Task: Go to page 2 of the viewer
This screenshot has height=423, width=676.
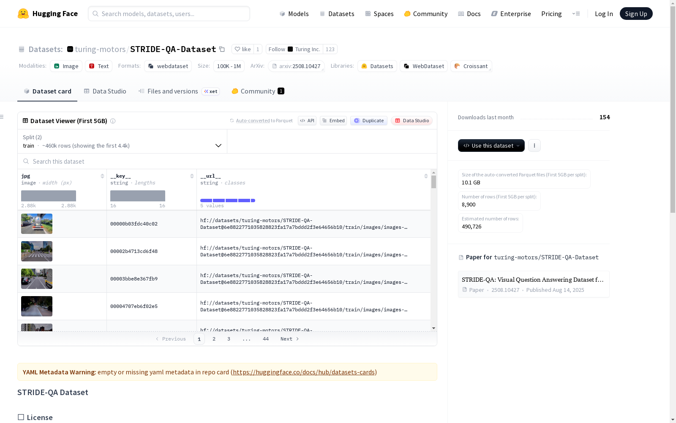Action: point(214,339)
